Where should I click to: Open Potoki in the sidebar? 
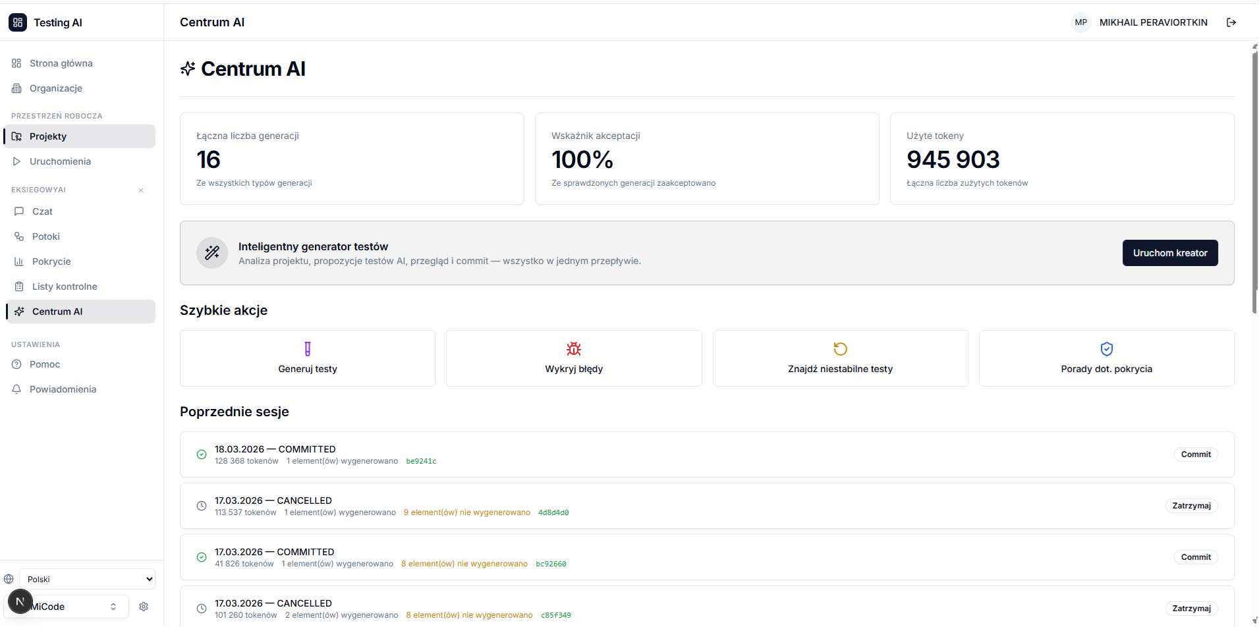pos(82,236)
